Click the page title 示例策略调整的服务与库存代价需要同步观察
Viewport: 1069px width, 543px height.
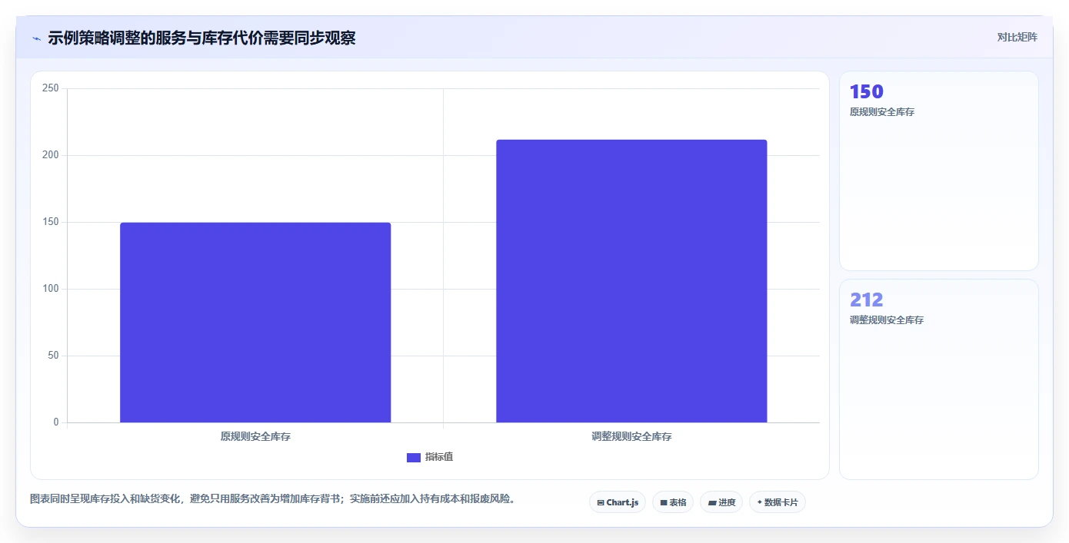[201, 38]
